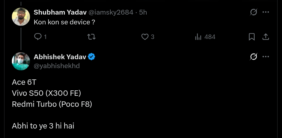Click the 'Abhi to ye 3 hi hai' text

(43, 126)
